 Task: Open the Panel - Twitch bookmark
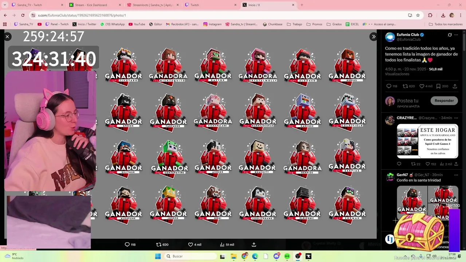tap(57, 24)
